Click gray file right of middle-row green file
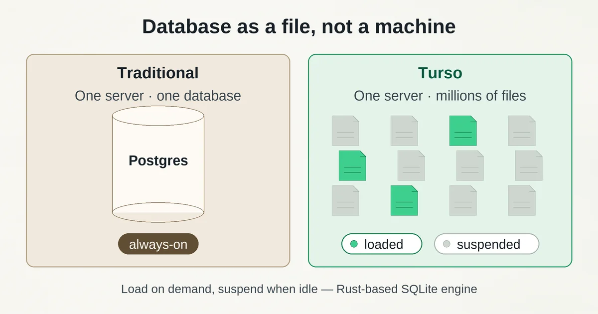 [x=411, y=165]
